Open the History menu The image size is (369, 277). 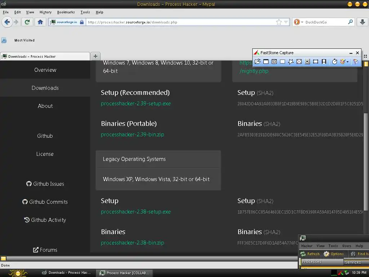[45, 12]
